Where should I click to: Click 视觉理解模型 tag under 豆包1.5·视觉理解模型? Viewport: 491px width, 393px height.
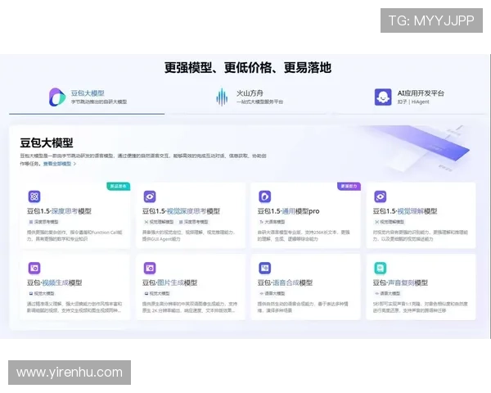390,222
